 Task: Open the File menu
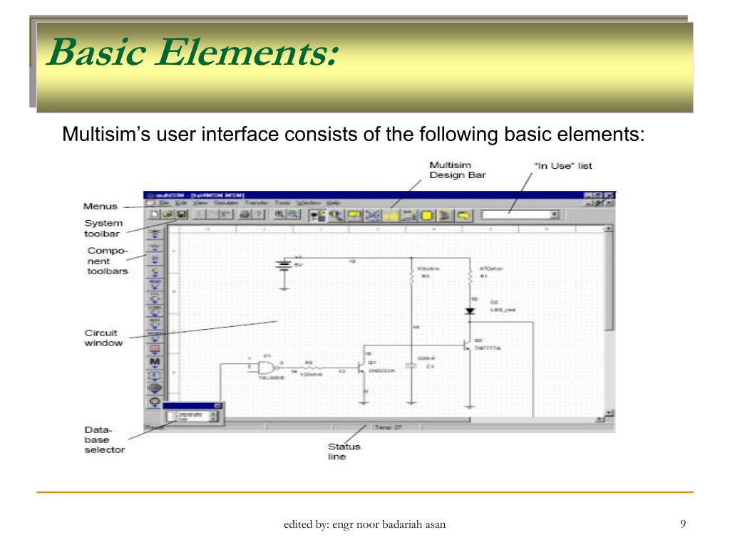click(x=165, y=203)
